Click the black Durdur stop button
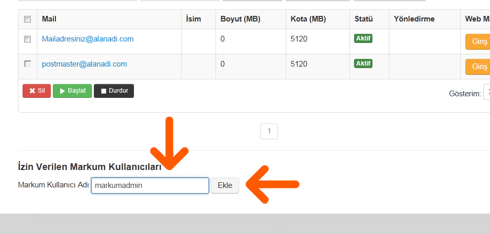 [x=114, y=91]
